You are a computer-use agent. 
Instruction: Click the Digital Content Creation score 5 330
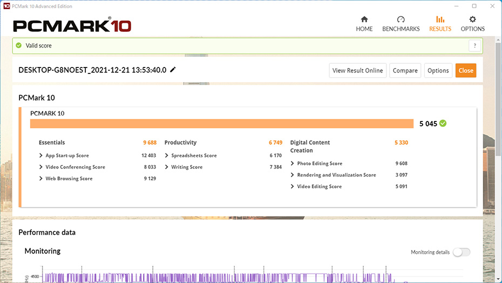[401, 143]
